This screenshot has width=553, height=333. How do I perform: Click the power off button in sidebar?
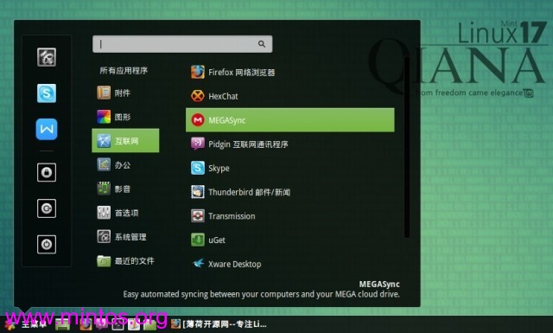47,245
